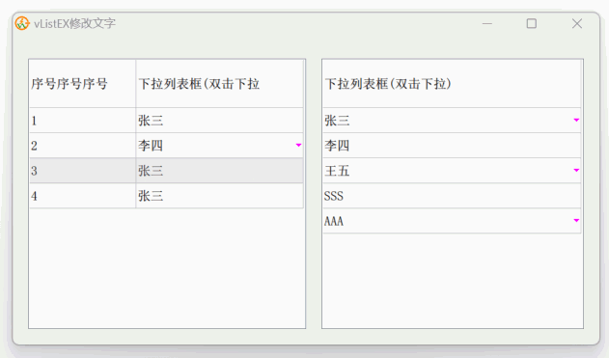Select sequence number 1 cell
Image resolution: width=609 pixels, height=358 pixels.
(x=82, y=121)
